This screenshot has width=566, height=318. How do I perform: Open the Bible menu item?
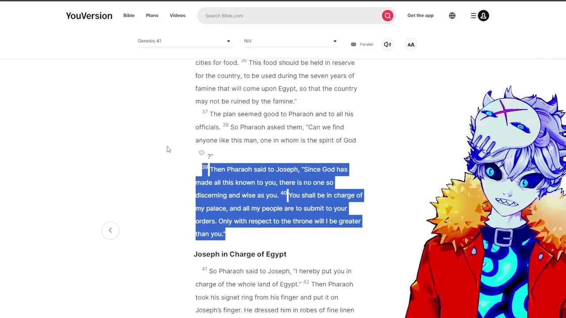pos(129,15)
